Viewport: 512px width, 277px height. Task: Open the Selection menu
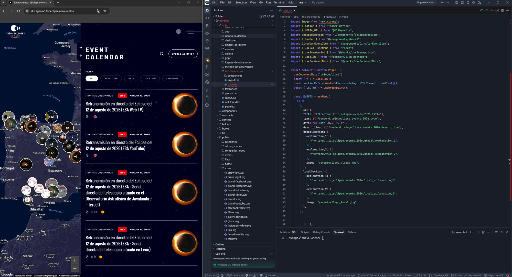click(241, 3)
